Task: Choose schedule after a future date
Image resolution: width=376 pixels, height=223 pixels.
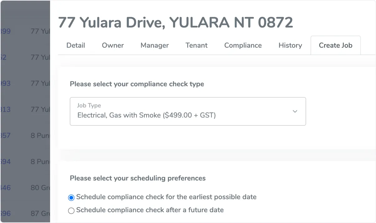Action: pos(71,210)
